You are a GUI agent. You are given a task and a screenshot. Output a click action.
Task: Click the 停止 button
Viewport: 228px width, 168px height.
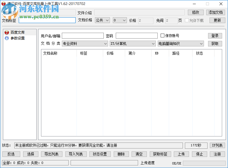[x=200, y=154]
